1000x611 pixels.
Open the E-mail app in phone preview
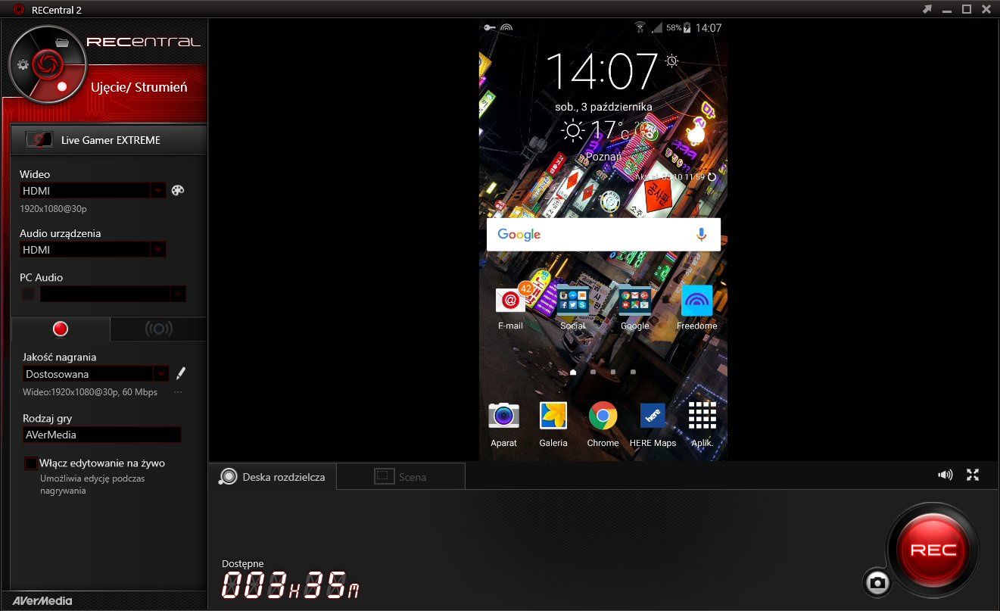(510, 307)
